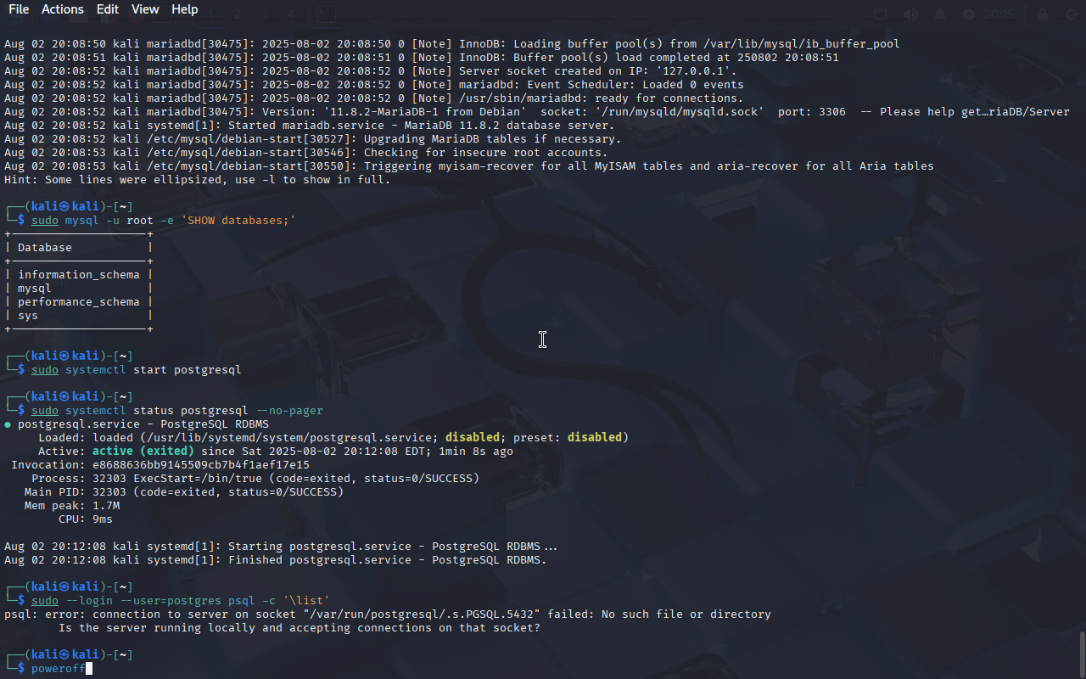Click the 'Mem peak: 1.7M' line
The image size is (1086, 679).
coord(72,506)
